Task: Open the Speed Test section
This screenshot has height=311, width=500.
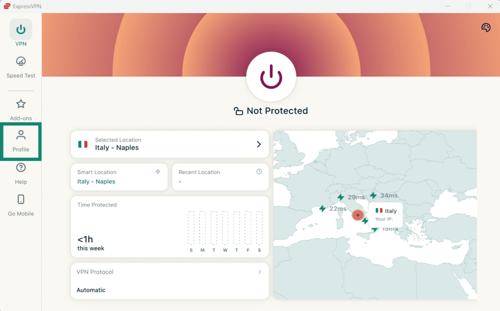Action: (21, 67)
